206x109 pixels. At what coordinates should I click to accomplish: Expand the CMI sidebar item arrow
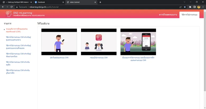tap(4, 29)
